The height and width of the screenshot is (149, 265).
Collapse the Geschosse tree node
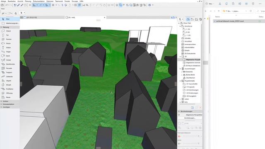[180, 26]
